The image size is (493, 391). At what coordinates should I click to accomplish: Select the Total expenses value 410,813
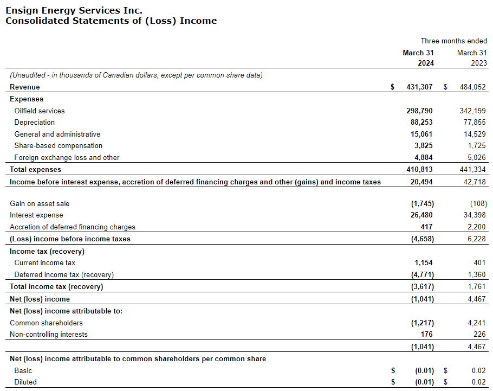click(x=419, y=170)
